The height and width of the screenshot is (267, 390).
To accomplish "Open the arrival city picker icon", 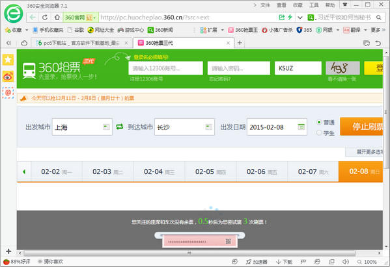I will point(209,127).
